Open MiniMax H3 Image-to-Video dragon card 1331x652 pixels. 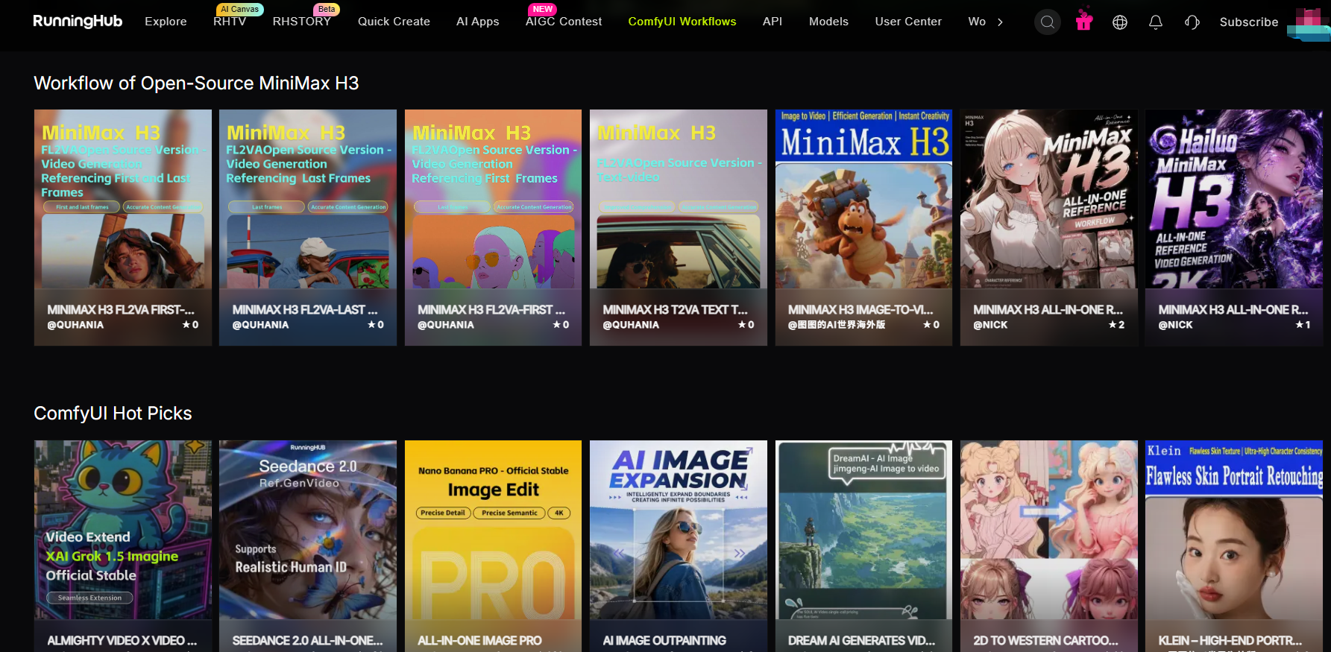point(863,227)
